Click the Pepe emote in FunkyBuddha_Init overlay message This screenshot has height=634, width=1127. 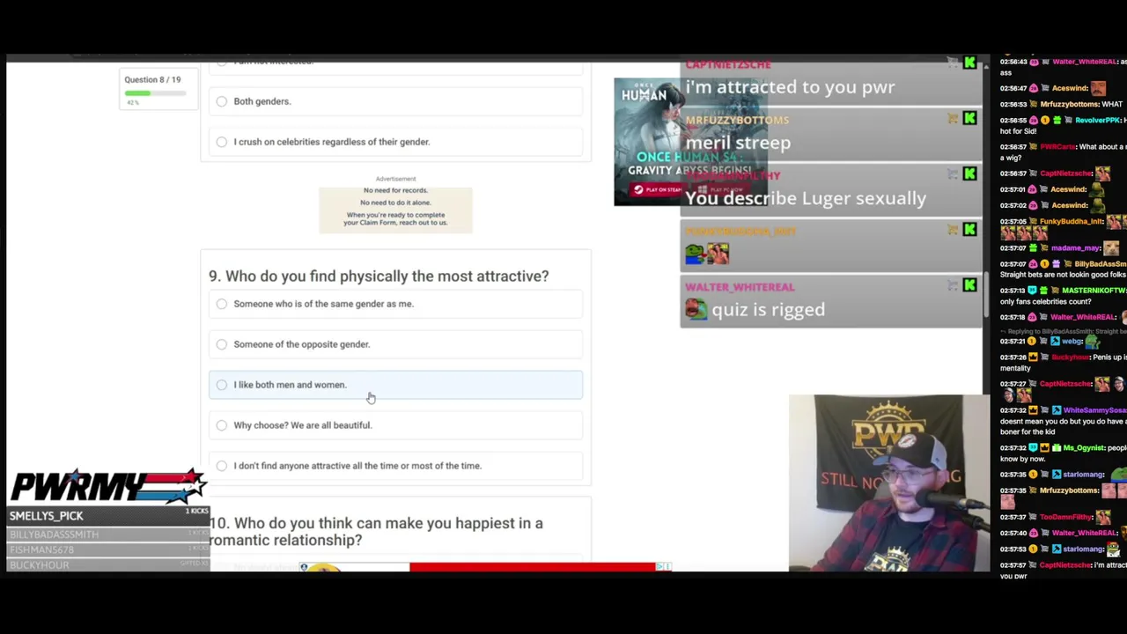coord(696,254)
